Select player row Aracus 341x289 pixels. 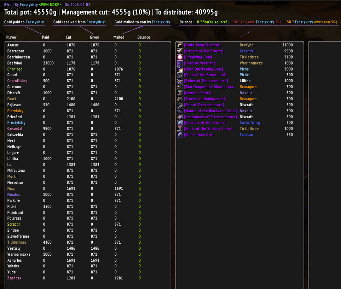click(88, 45)
